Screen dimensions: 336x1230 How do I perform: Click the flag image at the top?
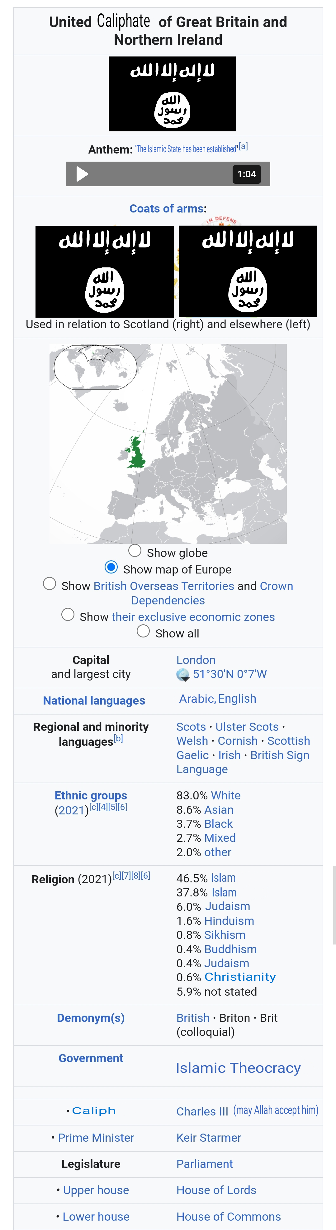click(x=172, y=94)
